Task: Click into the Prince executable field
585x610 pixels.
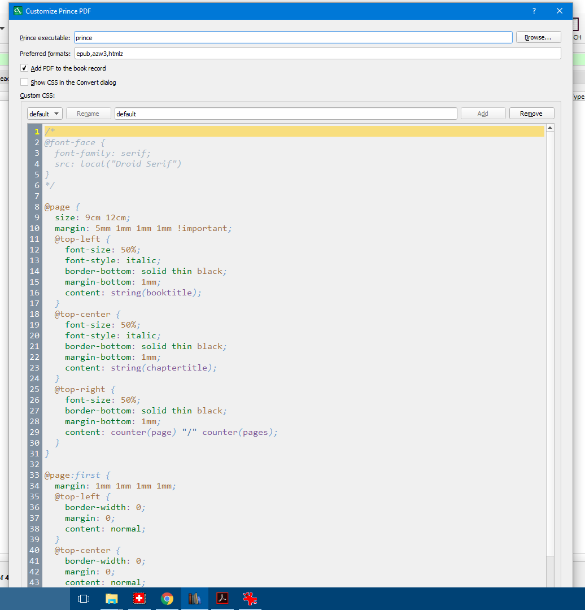Action: tap(292, 37)
